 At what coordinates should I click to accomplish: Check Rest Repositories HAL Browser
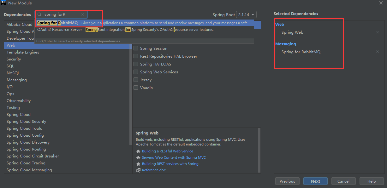point(136,56)
